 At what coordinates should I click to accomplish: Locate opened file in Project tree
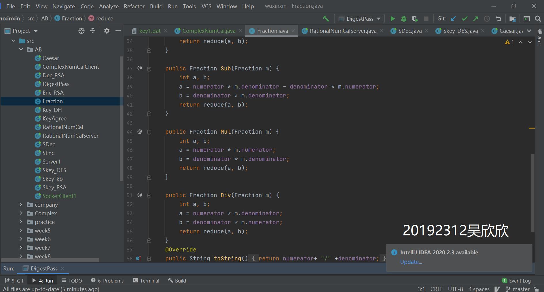pyautogui.click(x=81, y=31)
